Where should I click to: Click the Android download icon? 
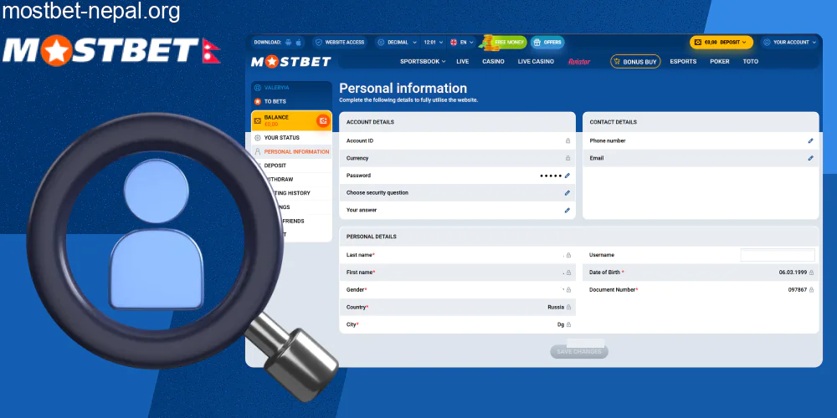289,42
